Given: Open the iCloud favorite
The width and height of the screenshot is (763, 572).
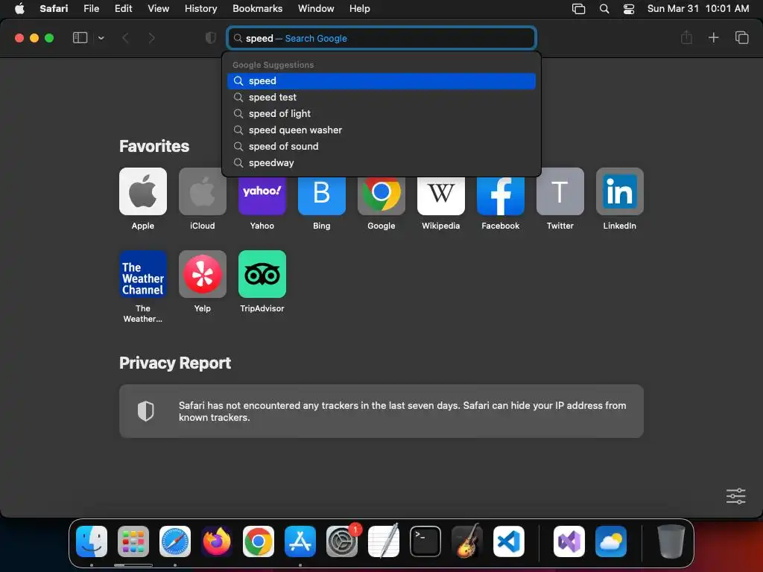Looking at the screenshot, I should 203,191.
